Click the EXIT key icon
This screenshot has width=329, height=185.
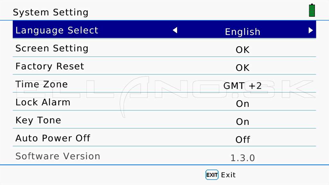point(212,175)
